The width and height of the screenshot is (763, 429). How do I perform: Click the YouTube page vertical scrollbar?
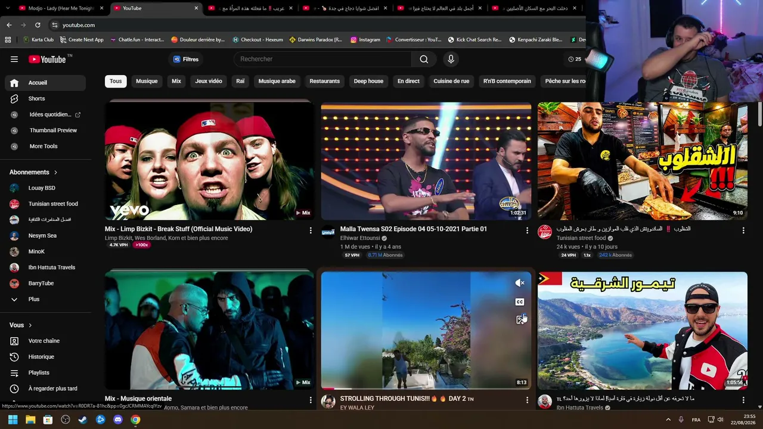tap(759, 113)
